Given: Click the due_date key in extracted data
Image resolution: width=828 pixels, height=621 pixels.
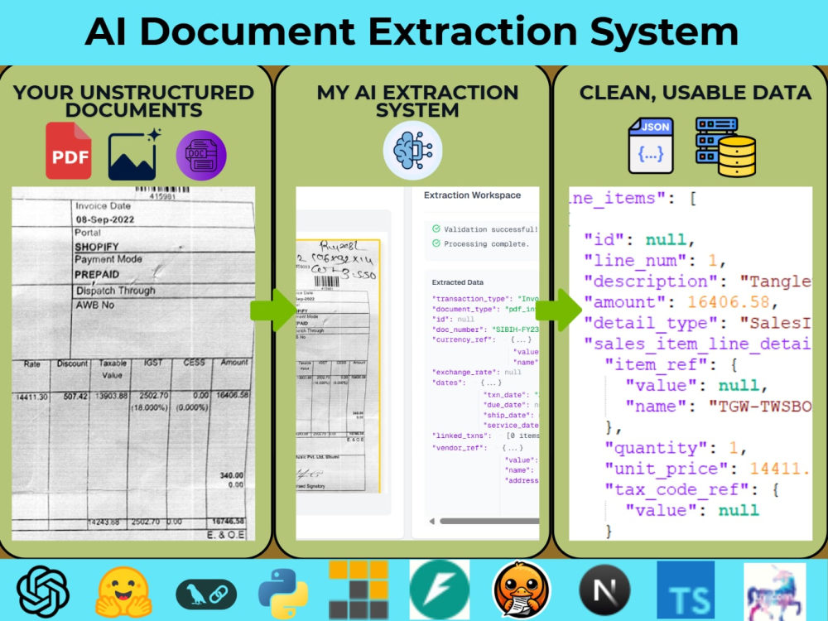Looking at the screenshot, I should [506, 405].
